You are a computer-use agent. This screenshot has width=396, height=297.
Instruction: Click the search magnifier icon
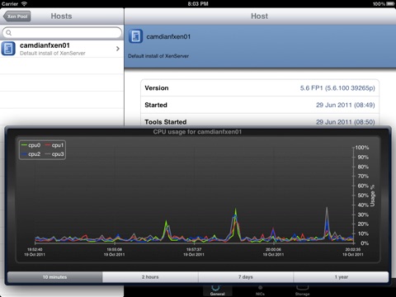(8, 33)
